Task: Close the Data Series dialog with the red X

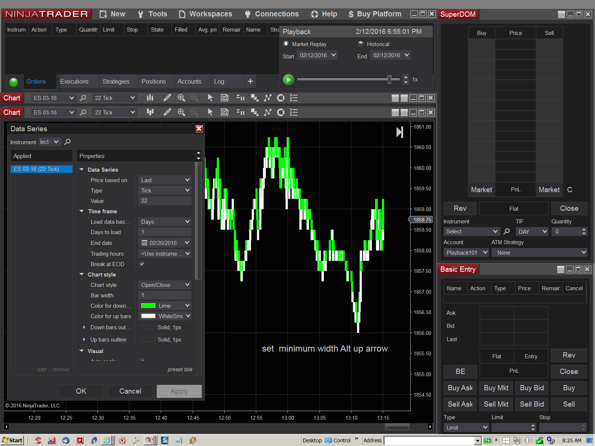Action: point(199,129)
